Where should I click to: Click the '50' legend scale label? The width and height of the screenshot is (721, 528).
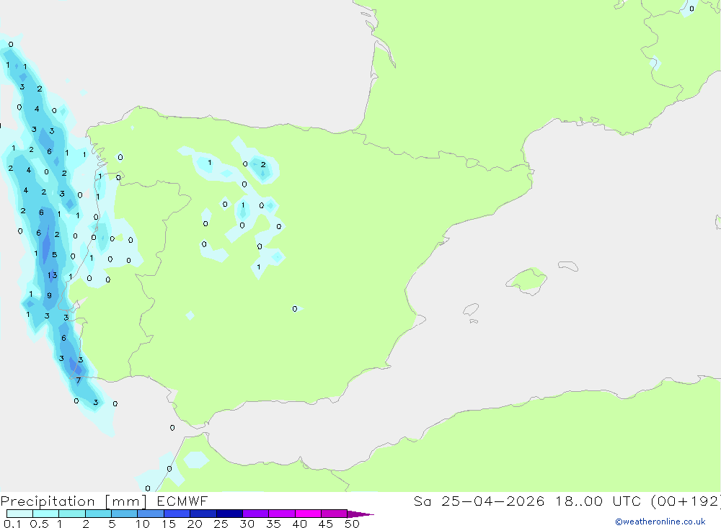tap(352, 524)
